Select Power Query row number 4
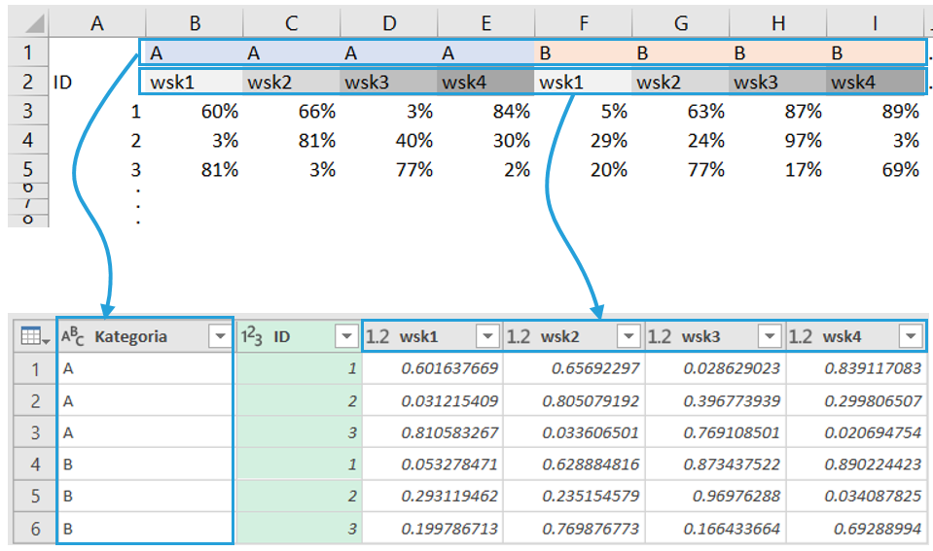933x551 pixels. coord(34,465)
